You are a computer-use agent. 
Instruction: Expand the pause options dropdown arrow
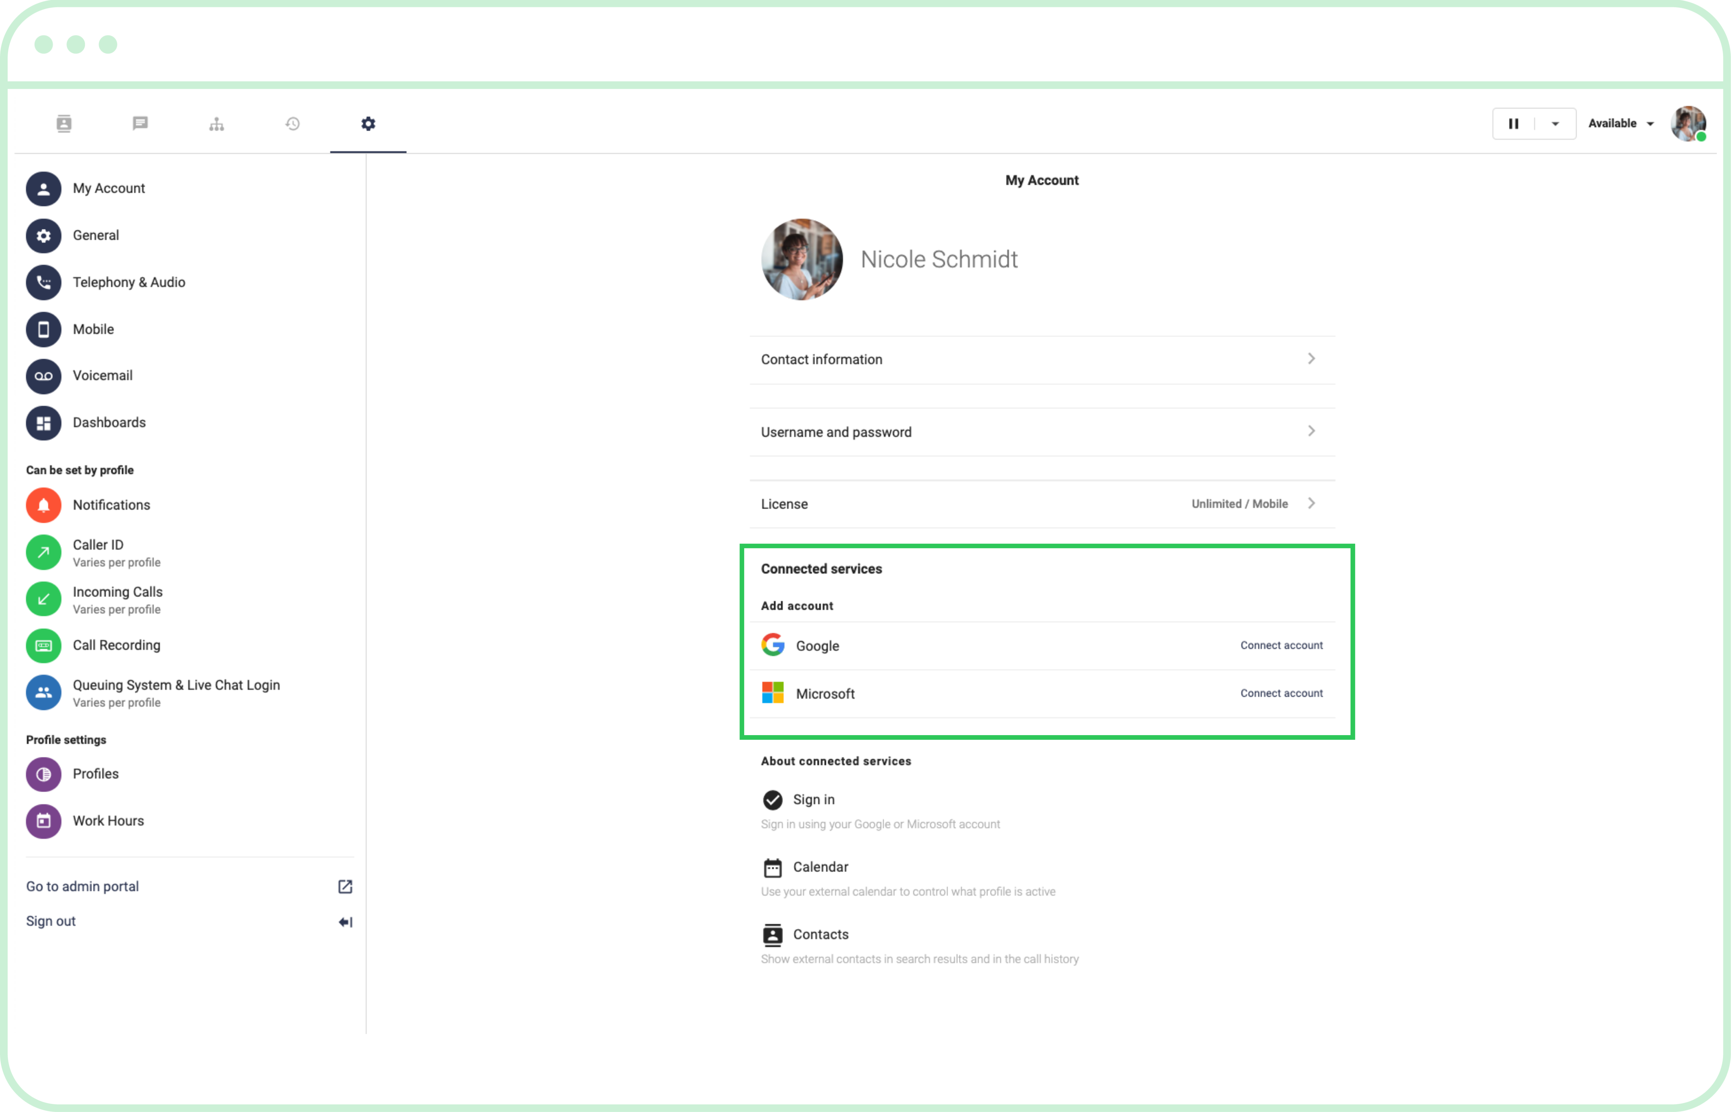coord(1554,123)
